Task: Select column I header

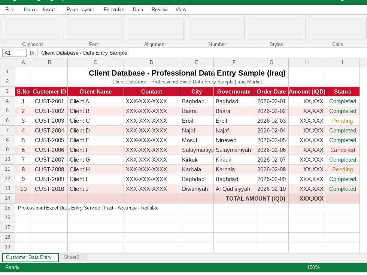Action: tap(343, 62)
